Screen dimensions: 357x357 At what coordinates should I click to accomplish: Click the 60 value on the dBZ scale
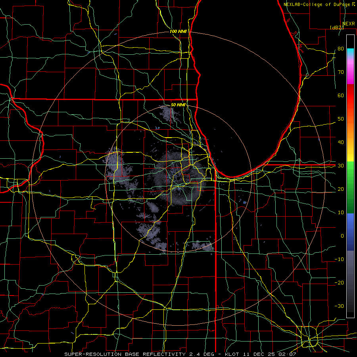click(x=341, y=95)
